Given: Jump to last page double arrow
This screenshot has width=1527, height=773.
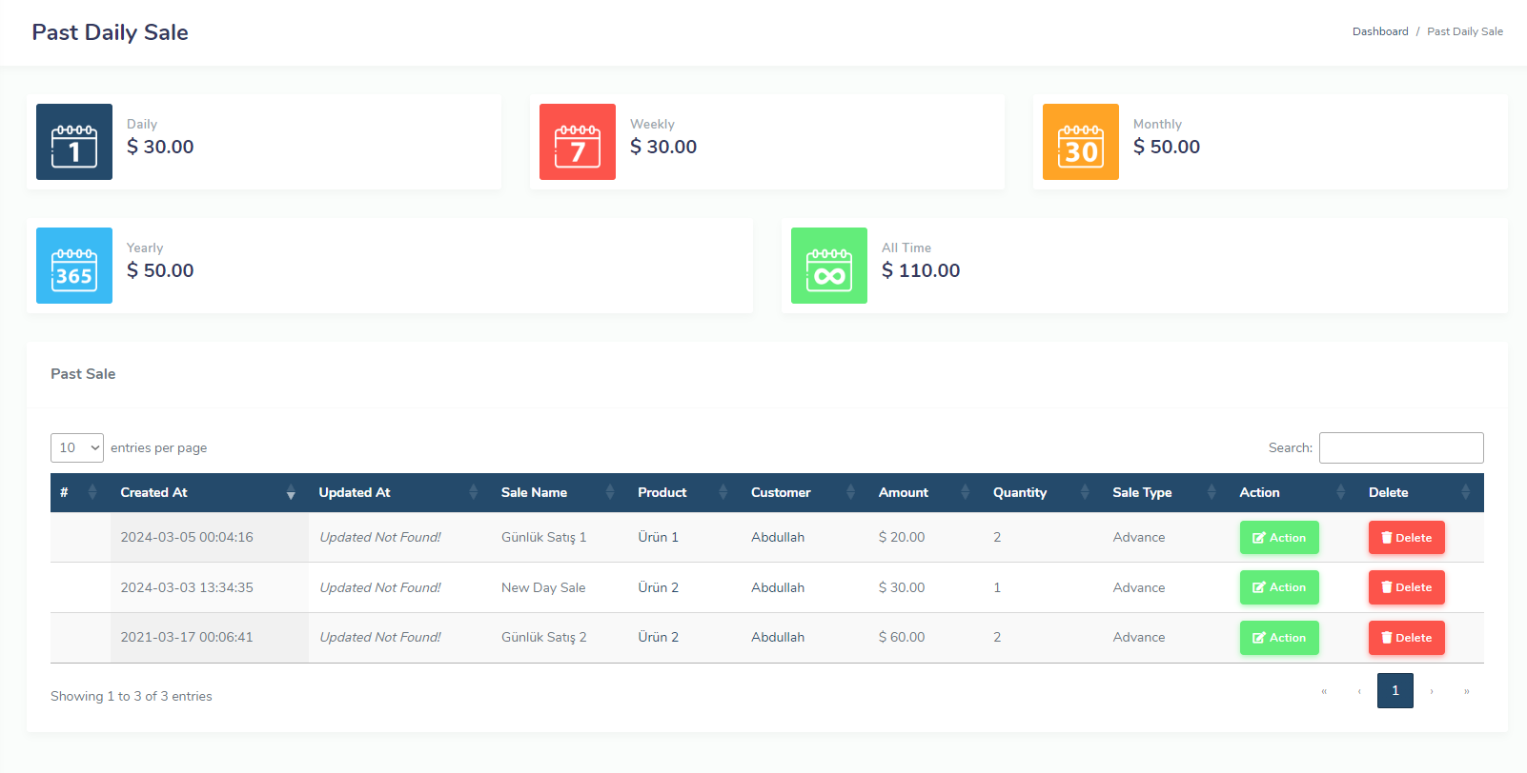Looking at the screenshot, I should click(1466, 691).
